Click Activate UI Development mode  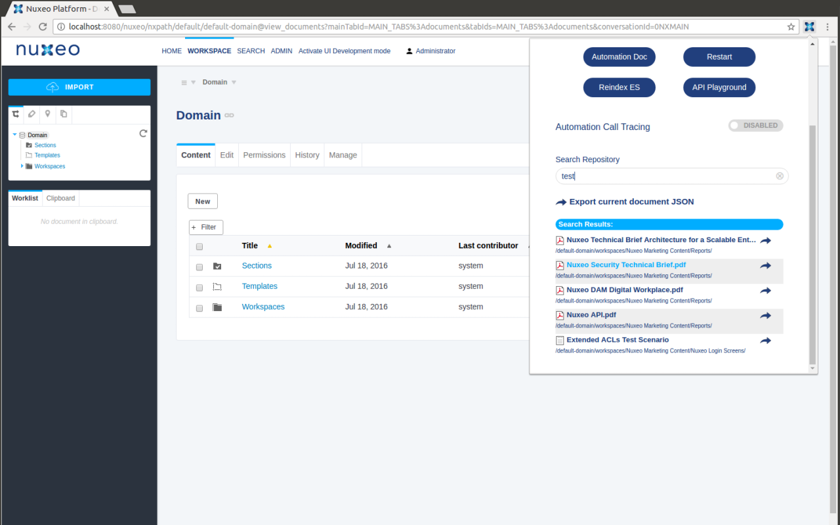coord(345,51)
